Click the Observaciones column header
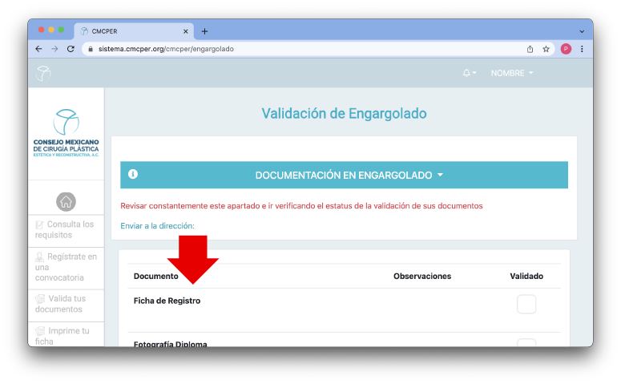This screenshot has width=621, height=384. [x=422, y=277]
